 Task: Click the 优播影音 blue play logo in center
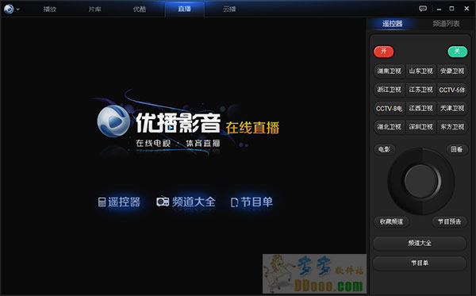(x=113, y=121)
